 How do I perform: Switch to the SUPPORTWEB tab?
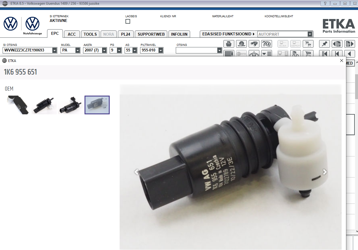151,34
